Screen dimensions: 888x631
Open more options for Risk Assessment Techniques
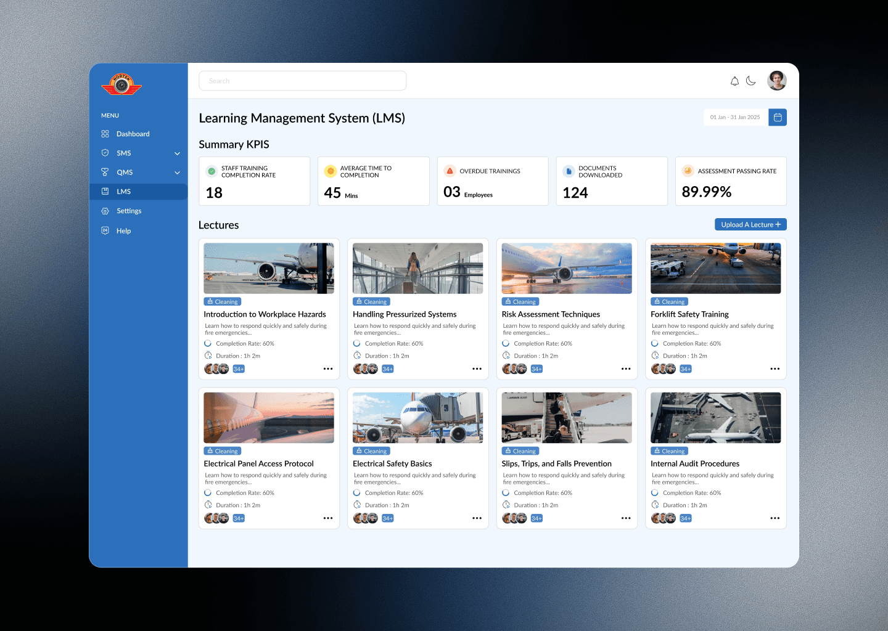[626, 369]
